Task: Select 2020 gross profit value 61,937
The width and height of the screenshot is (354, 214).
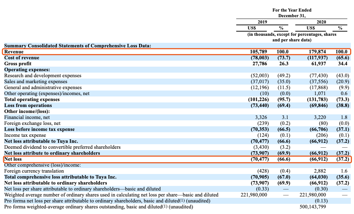Action: tap(318, 63)
